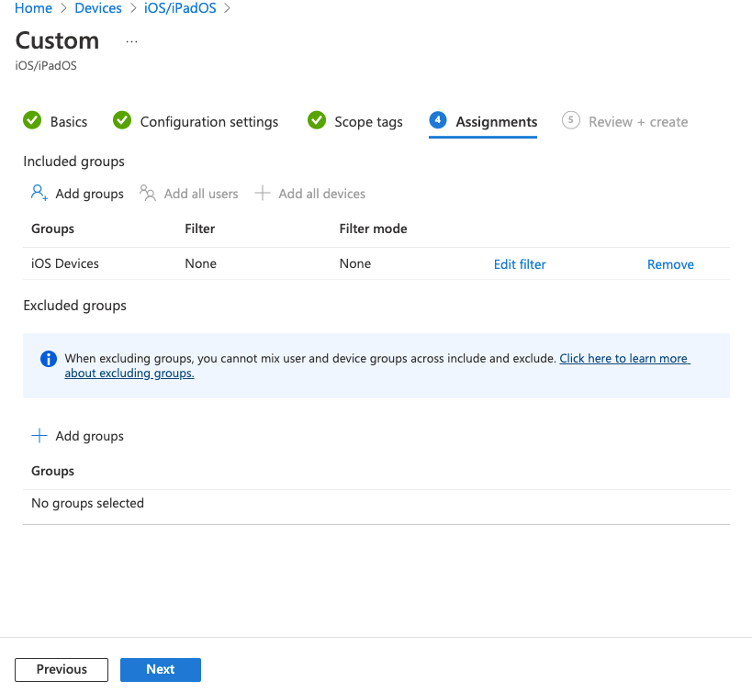Click the plus icon under Excluded groups
This screenshot has height=692, width=752.
[x=39, y=436]
